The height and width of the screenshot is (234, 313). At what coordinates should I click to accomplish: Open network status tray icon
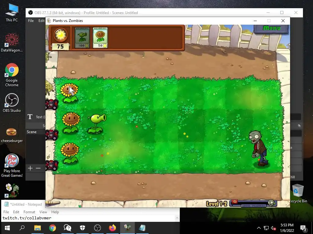coord(266,228)
